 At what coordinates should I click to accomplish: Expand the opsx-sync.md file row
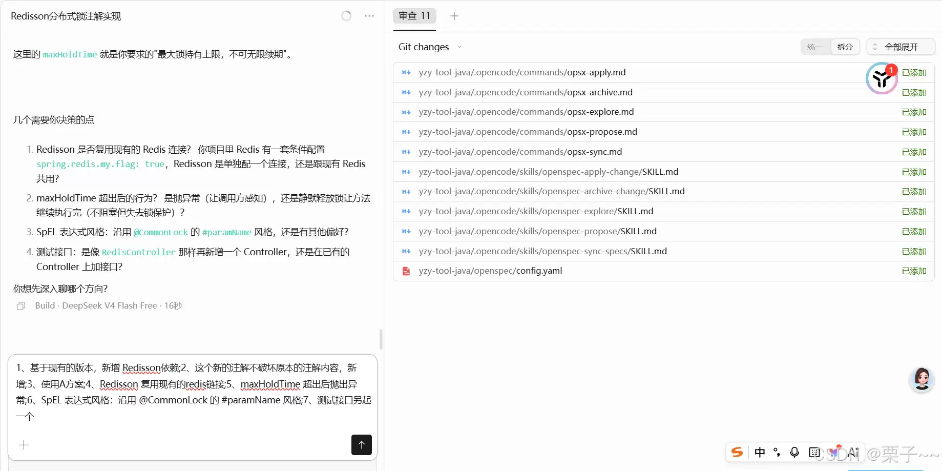click(664, 152)
